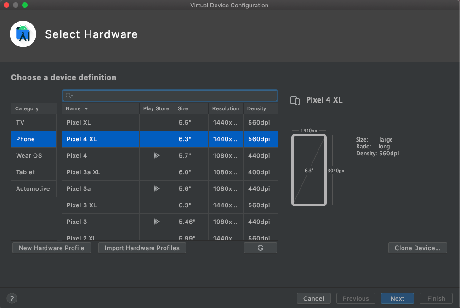Sort devices by the Name column arrow

tap(86, 109)
